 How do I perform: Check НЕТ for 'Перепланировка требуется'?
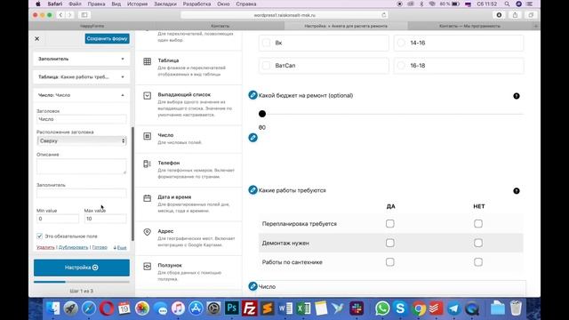478,223
